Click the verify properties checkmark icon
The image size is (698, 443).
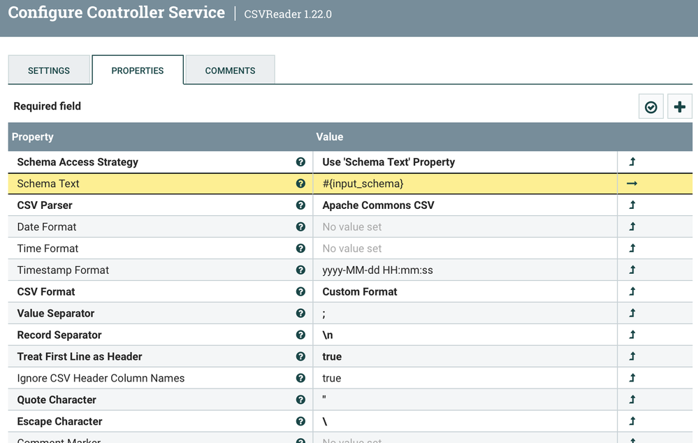pyautogui.click(x=651, y=107)
